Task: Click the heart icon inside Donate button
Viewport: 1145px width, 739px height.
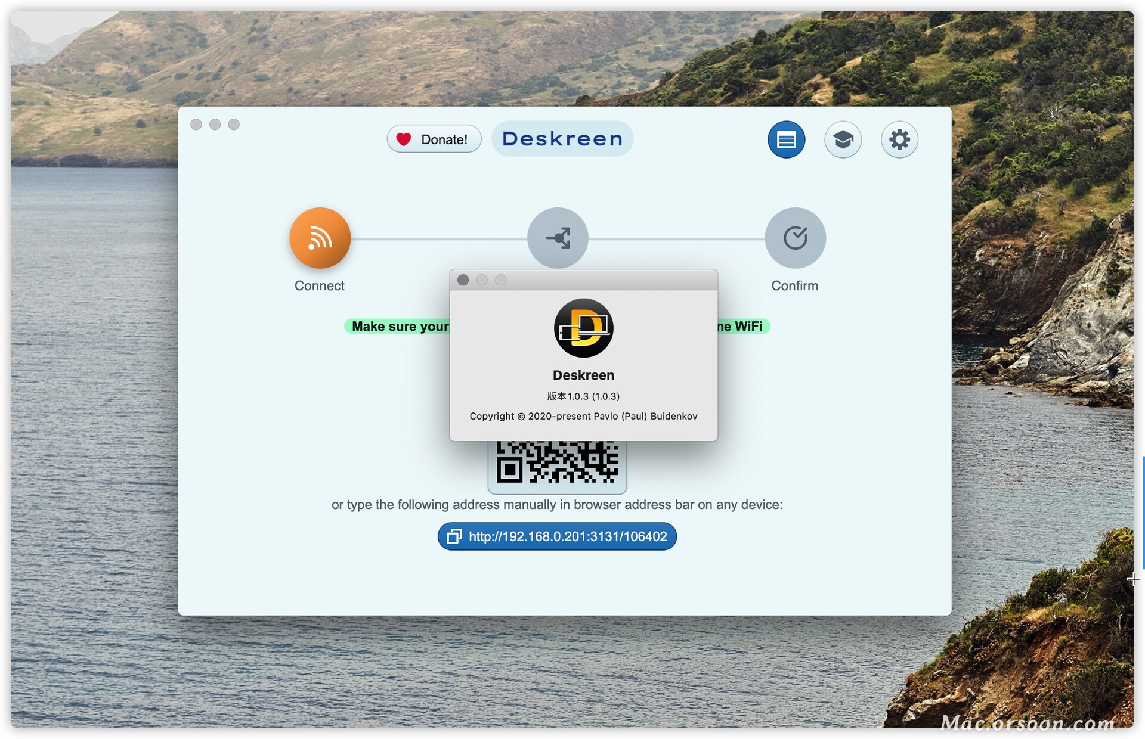Action: [x=404, y=138]
